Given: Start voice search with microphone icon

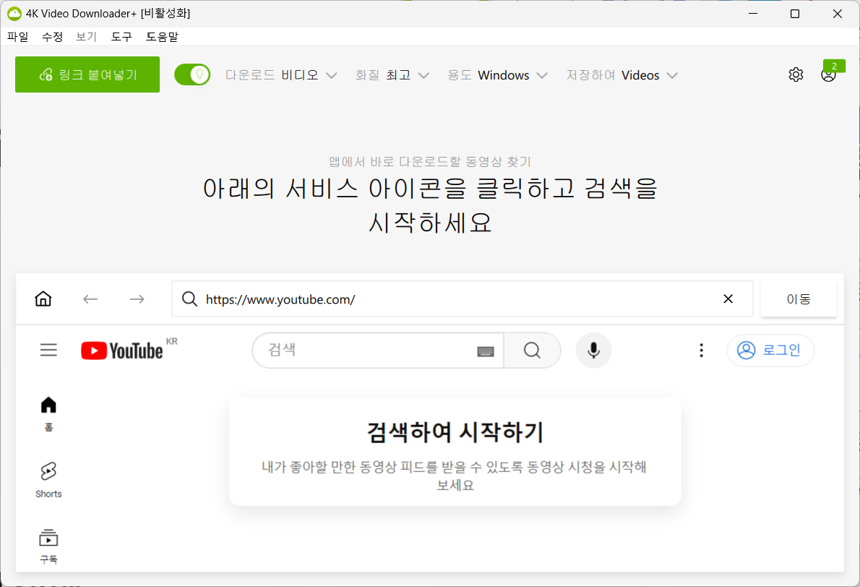Looking at the screenshot, I should [x=593, y=350].
